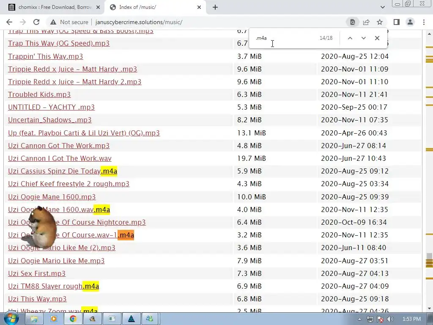
Task: Open the Windows Start menu
Action: click(x=11, y=319)
